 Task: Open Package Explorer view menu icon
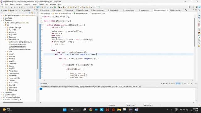[37, 13]
